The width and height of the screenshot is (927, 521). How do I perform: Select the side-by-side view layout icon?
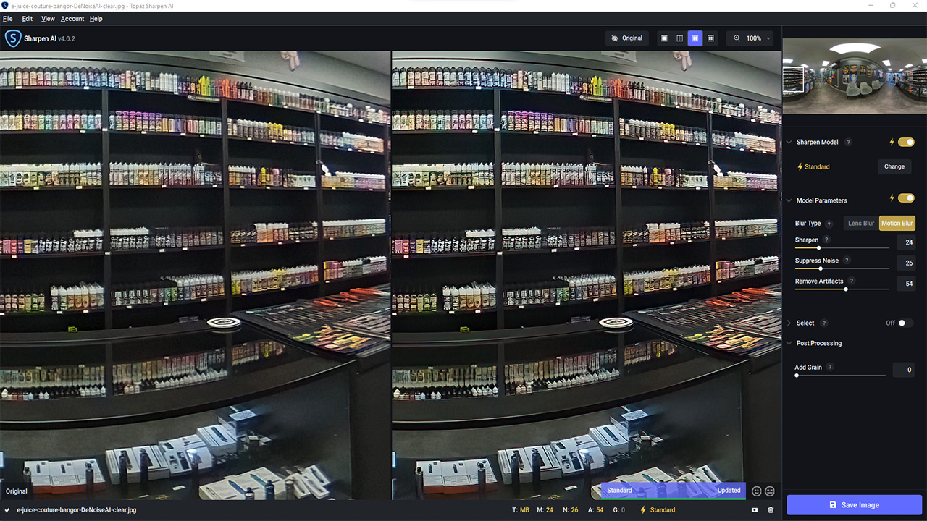(x=695, y=38)
